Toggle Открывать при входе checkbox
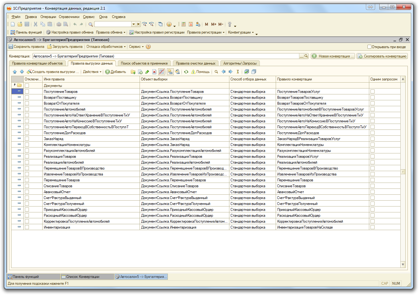This screenshot has width=419, height=295. (x=369, y=47)
